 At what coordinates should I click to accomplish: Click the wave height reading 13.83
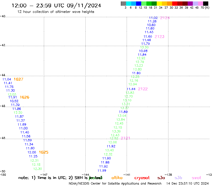point(130,93)
